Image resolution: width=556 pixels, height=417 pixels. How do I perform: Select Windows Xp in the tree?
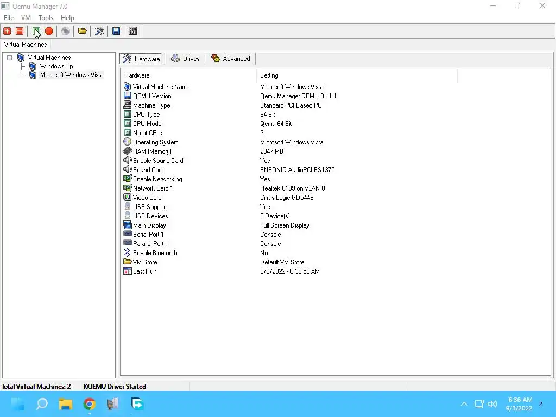56,66
